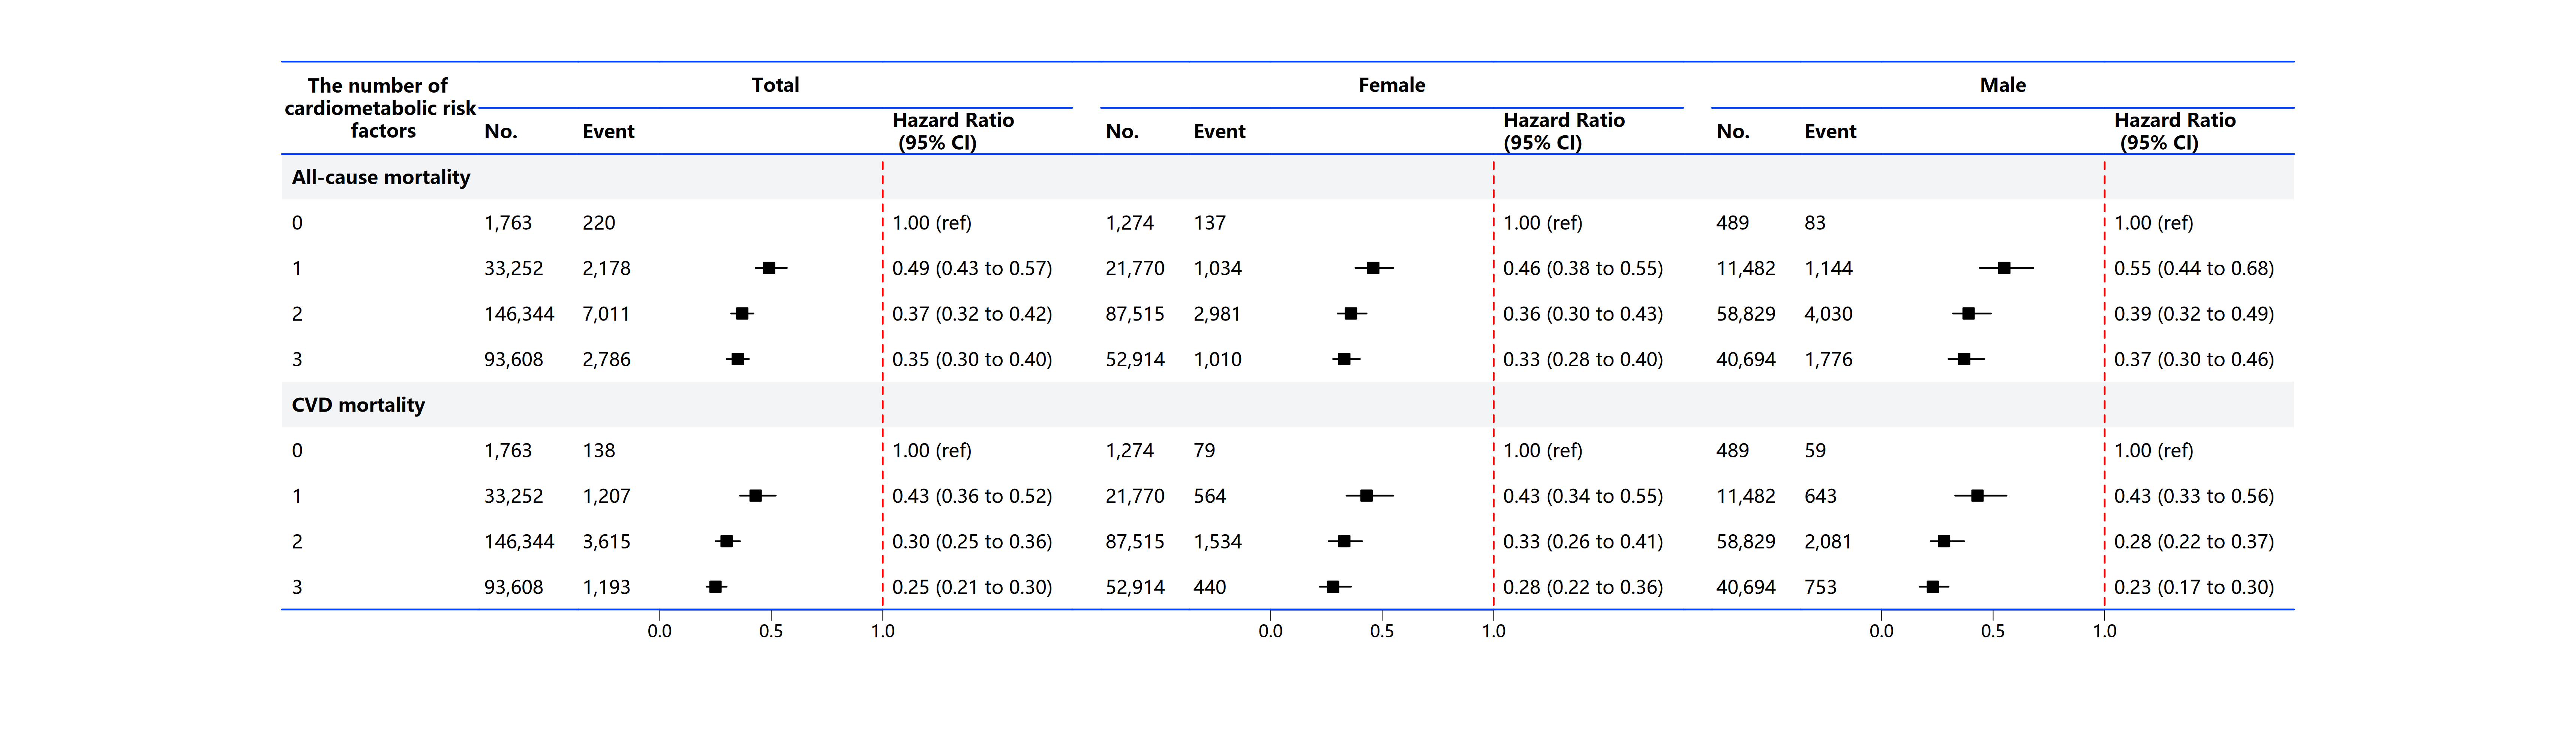Select hazard ratio "0.43 (0.33 to 0.56)"
Viewport: 2576px width, 731px height.
[x=2194, y=497]
